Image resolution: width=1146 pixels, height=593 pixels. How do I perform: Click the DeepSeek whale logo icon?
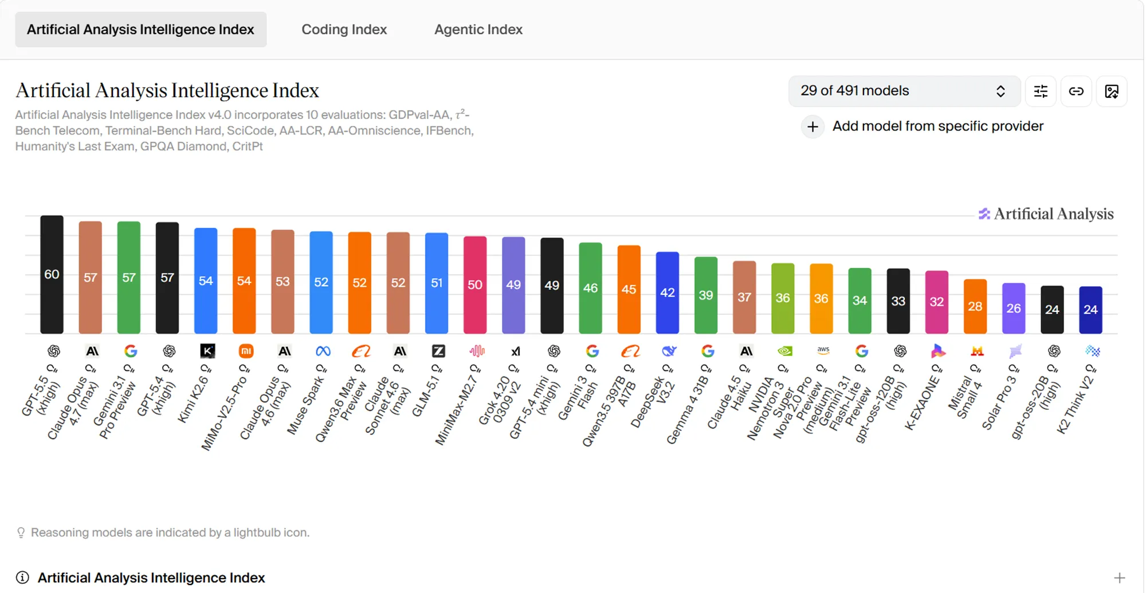pyautogui.click(x=669, y=351)
